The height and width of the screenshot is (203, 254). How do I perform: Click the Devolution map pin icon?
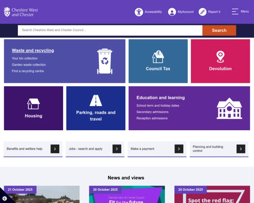pos(221,57)
